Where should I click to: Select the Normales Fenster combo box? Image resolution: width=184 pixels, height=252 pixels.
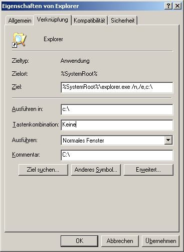(x=117, y=140)
